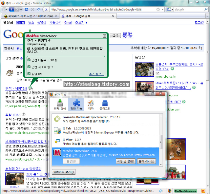Click the McAfee SiteAdvisor status bar button

click(x=186, y=191)
